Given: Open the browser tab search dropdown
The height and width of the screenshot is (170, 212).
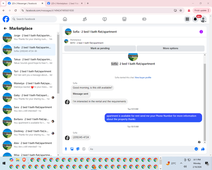Looking at the screenshot, I should tap(3, 3).
